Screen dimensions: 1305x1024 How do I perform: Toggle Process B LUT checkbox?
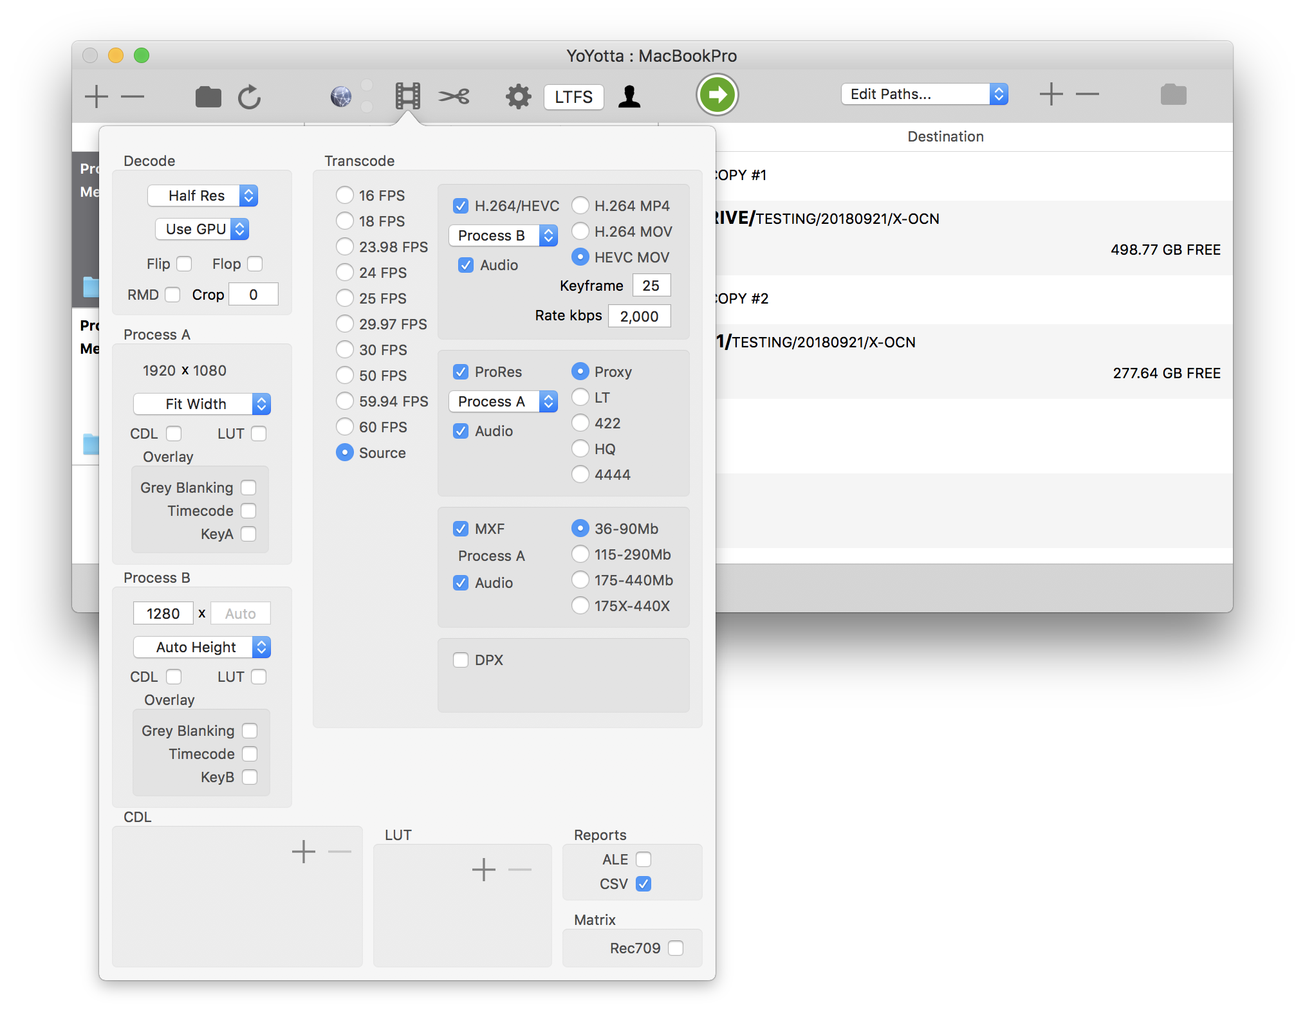point(259,677)
